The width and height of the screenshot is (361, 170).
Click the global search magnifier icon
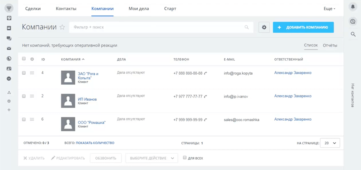(x=353, y=34)
